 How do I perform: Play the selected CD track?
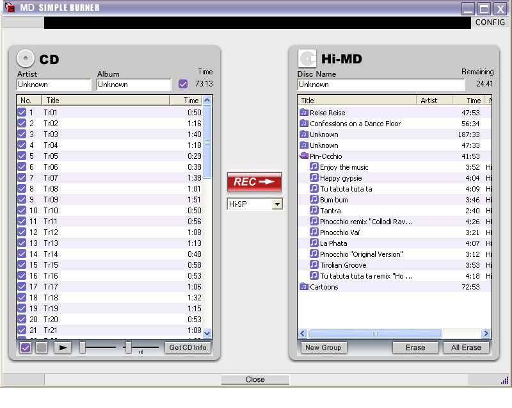pyautogui.click(x=63, y=348)
